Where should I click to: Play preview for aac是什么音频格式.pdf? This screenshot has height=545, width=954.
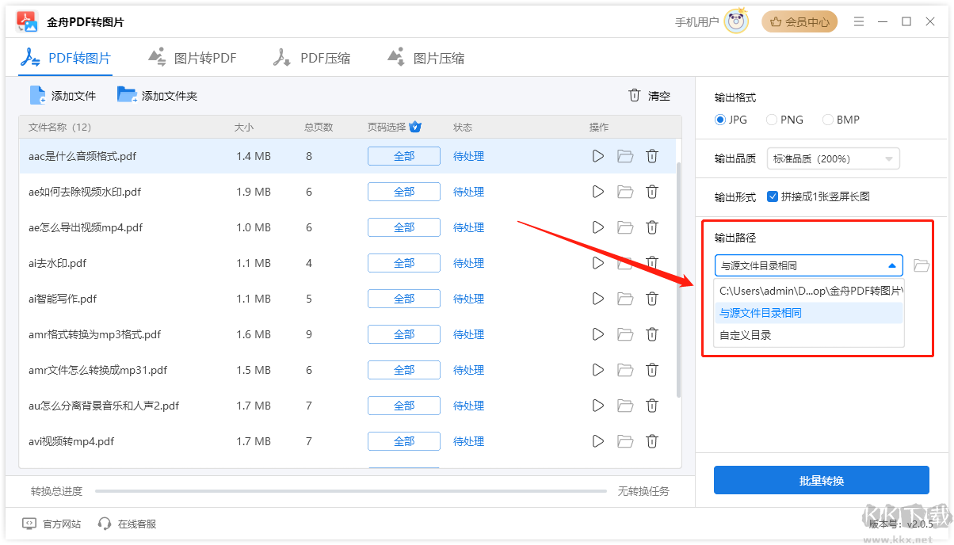click(x=597, y=156)
